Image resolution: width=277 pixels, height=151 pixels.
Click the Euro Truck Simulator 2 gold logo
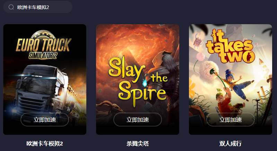(44, 45)
